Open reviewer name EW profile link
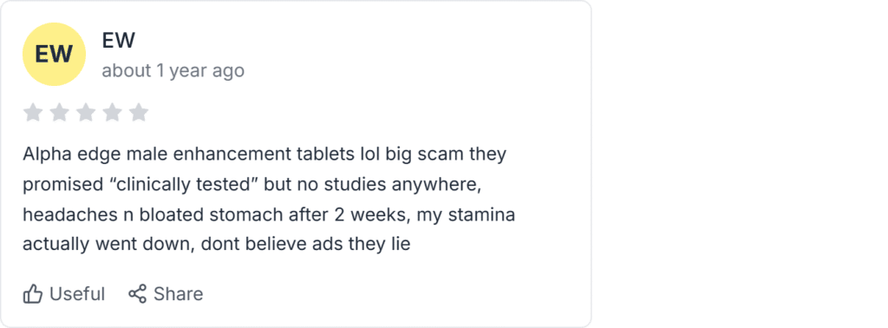Screen dimensions: 888x328 (x=118, y=41)
